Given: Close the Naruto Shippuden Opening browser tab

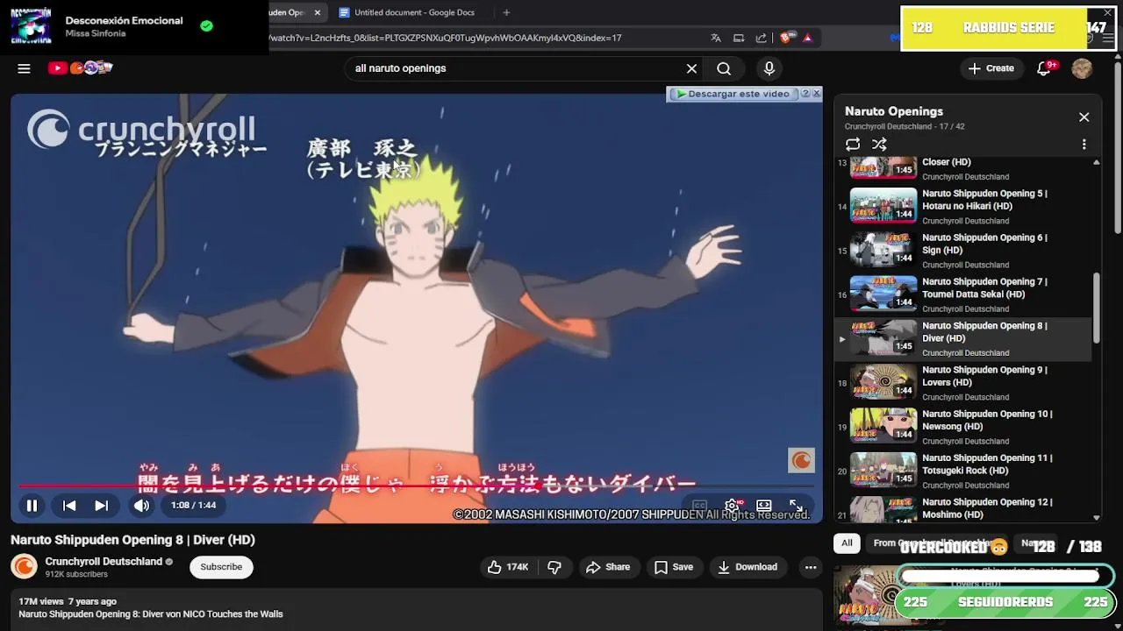Looking at the screenshot, I should [318, 12].
